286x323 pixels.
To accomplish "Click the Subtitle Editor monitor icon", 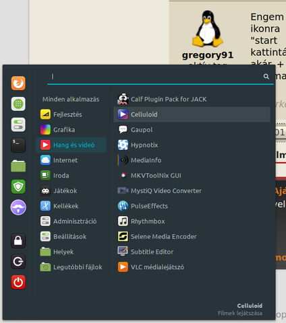I will [x=123, y=251].
